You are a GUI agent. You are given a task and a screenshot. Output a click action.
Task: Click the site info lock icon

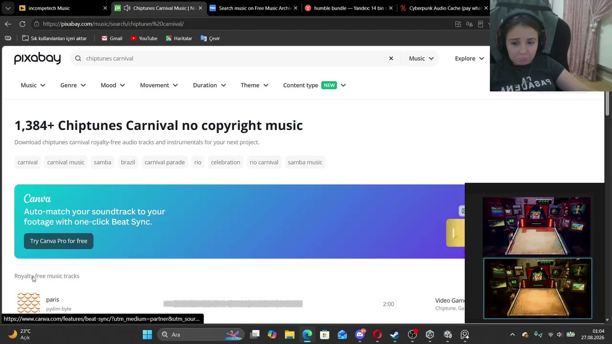click(x=36, y=24)
